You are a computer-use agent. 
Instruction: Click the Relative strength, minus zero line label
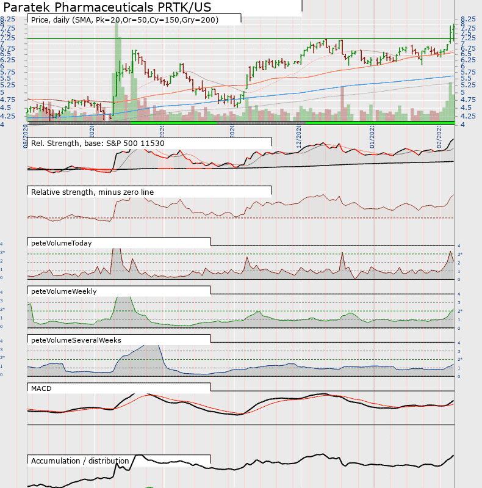coord(92,192)
